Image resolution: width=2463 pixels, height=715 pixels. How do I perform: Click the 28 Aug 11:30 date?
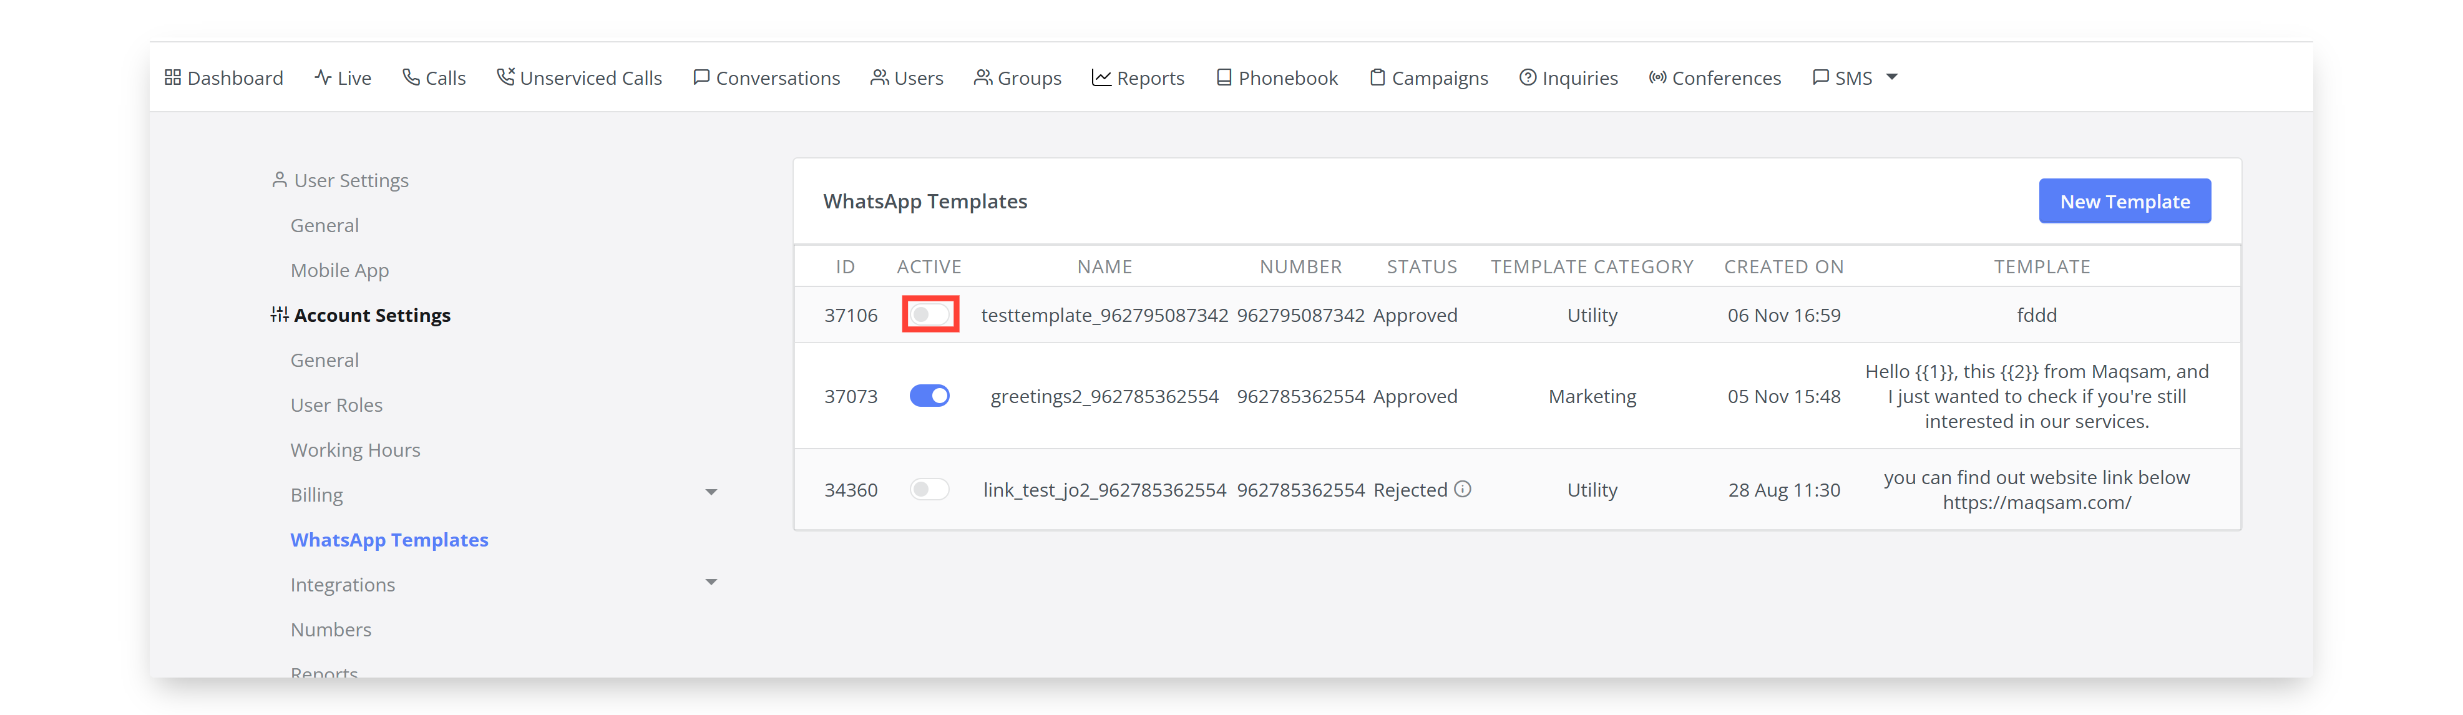click(x=1784, y=490)
